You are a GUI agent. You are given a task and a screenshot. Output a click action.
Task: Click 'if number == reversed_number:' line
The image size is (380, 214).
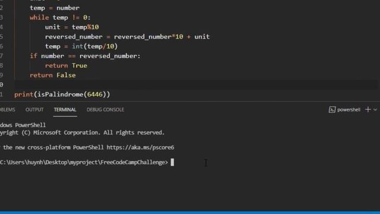pos(85,56)
